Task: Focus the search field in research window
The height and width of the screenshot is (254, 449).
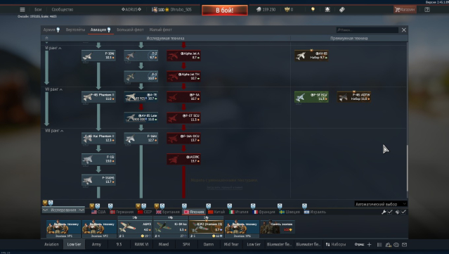Action: (x=367, y=30)
